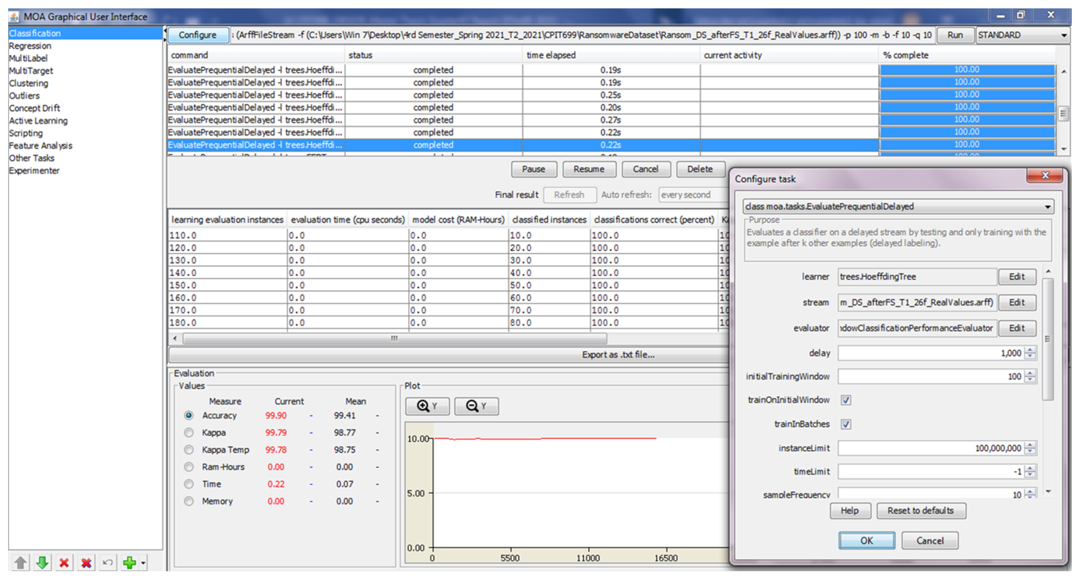1078x580 pixels.
Task: Switch to the Concept Drift tab
Action: click(34, 108)
